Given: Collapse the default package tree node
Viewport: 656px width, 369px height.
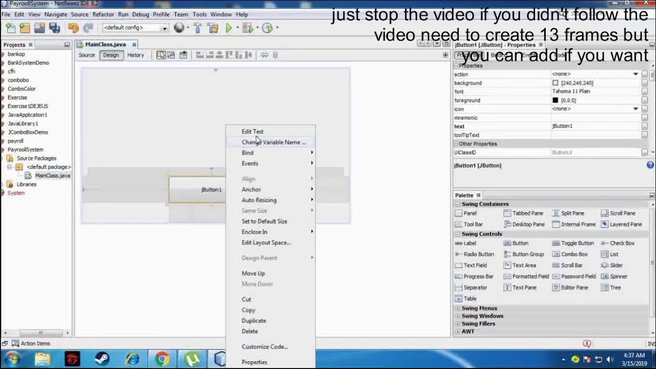Looking at the screenshot, I should click(9, 167).
